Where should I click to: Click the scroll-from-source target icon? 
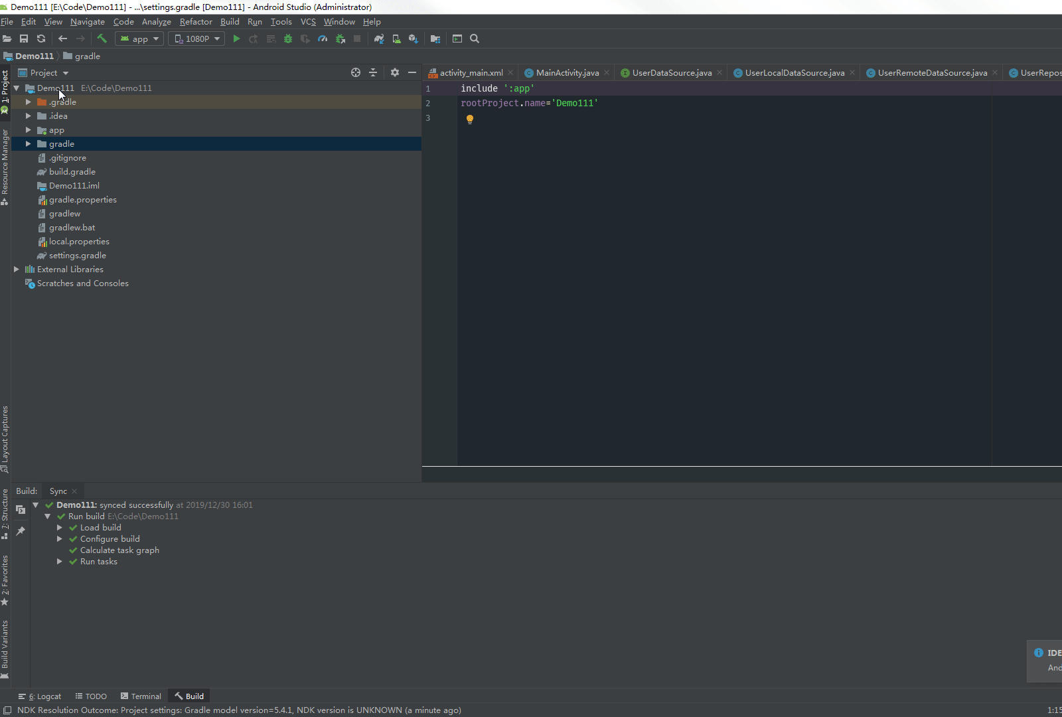point(356,72)
